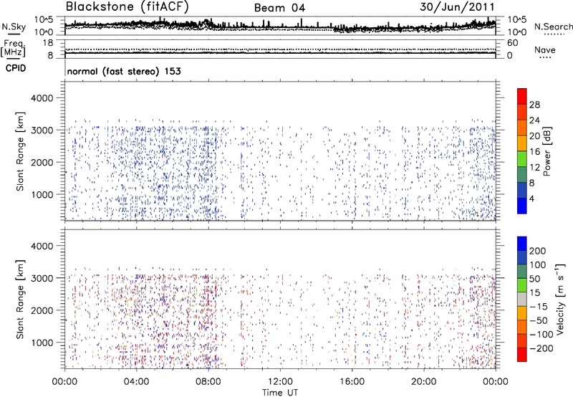Select the "60" Nave scale tick label

pos(512,43)
